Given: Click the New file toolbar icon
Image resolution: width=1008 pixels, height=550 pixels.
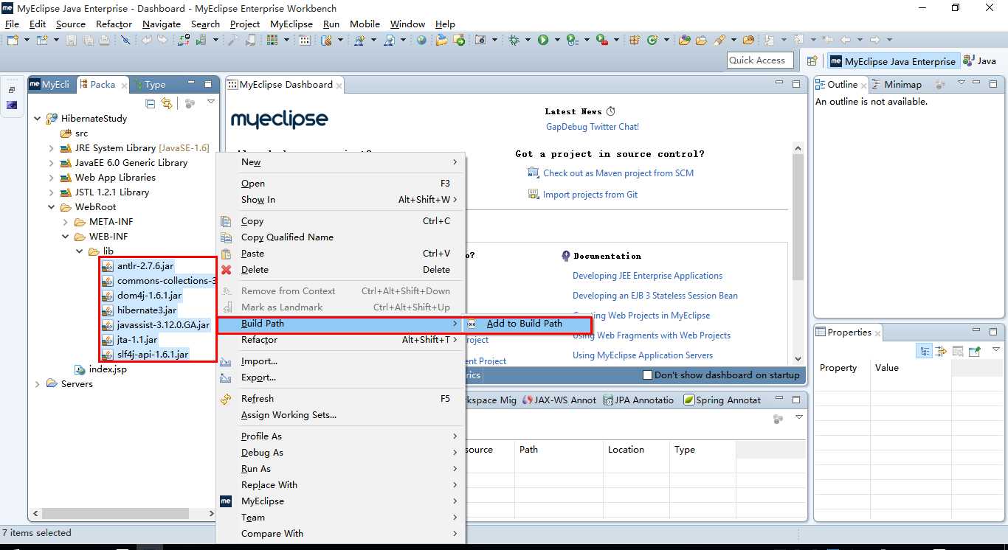Looking at the screenshot, I should (x=12, y=40).
